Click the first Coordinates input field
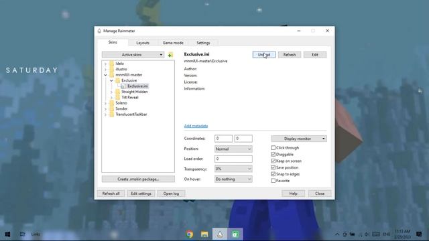This screenshot has height=241, width=429. click(x=223, y=139)
